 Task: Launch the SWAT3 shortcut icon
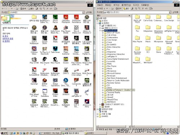click(66, 71)
